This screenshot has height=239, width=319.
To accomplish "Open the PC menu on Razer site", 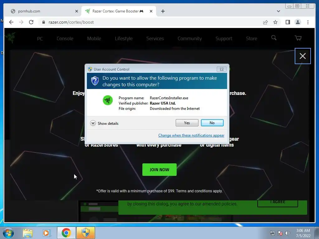I will coord(40,39).
